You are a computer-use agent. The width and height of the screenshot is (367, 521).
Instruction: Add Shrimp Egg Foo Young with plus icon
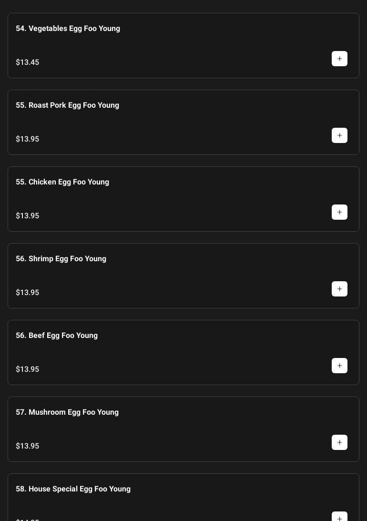click(x=339, y=289)
